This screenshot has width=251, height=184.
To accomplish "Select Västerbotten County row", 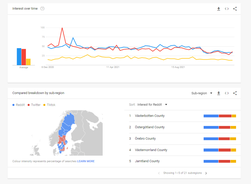I will [150, 116].
